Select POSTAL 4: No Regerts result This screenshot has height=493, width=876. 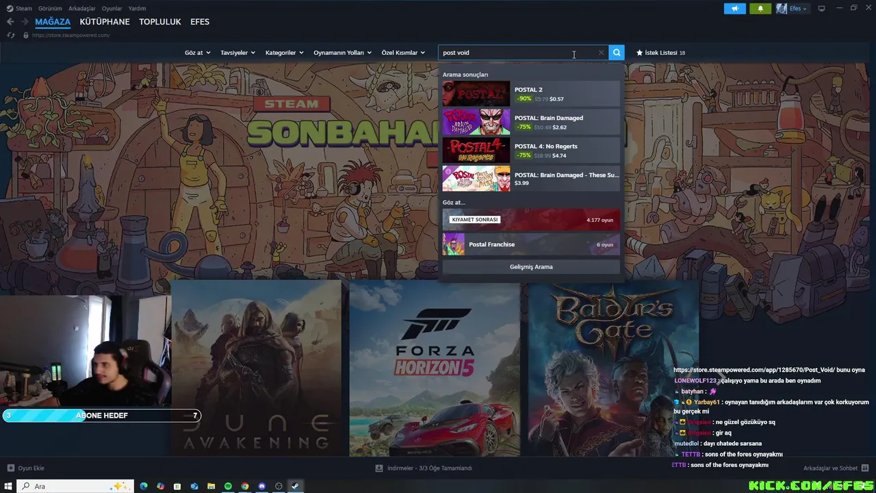(x=531, y=151)
